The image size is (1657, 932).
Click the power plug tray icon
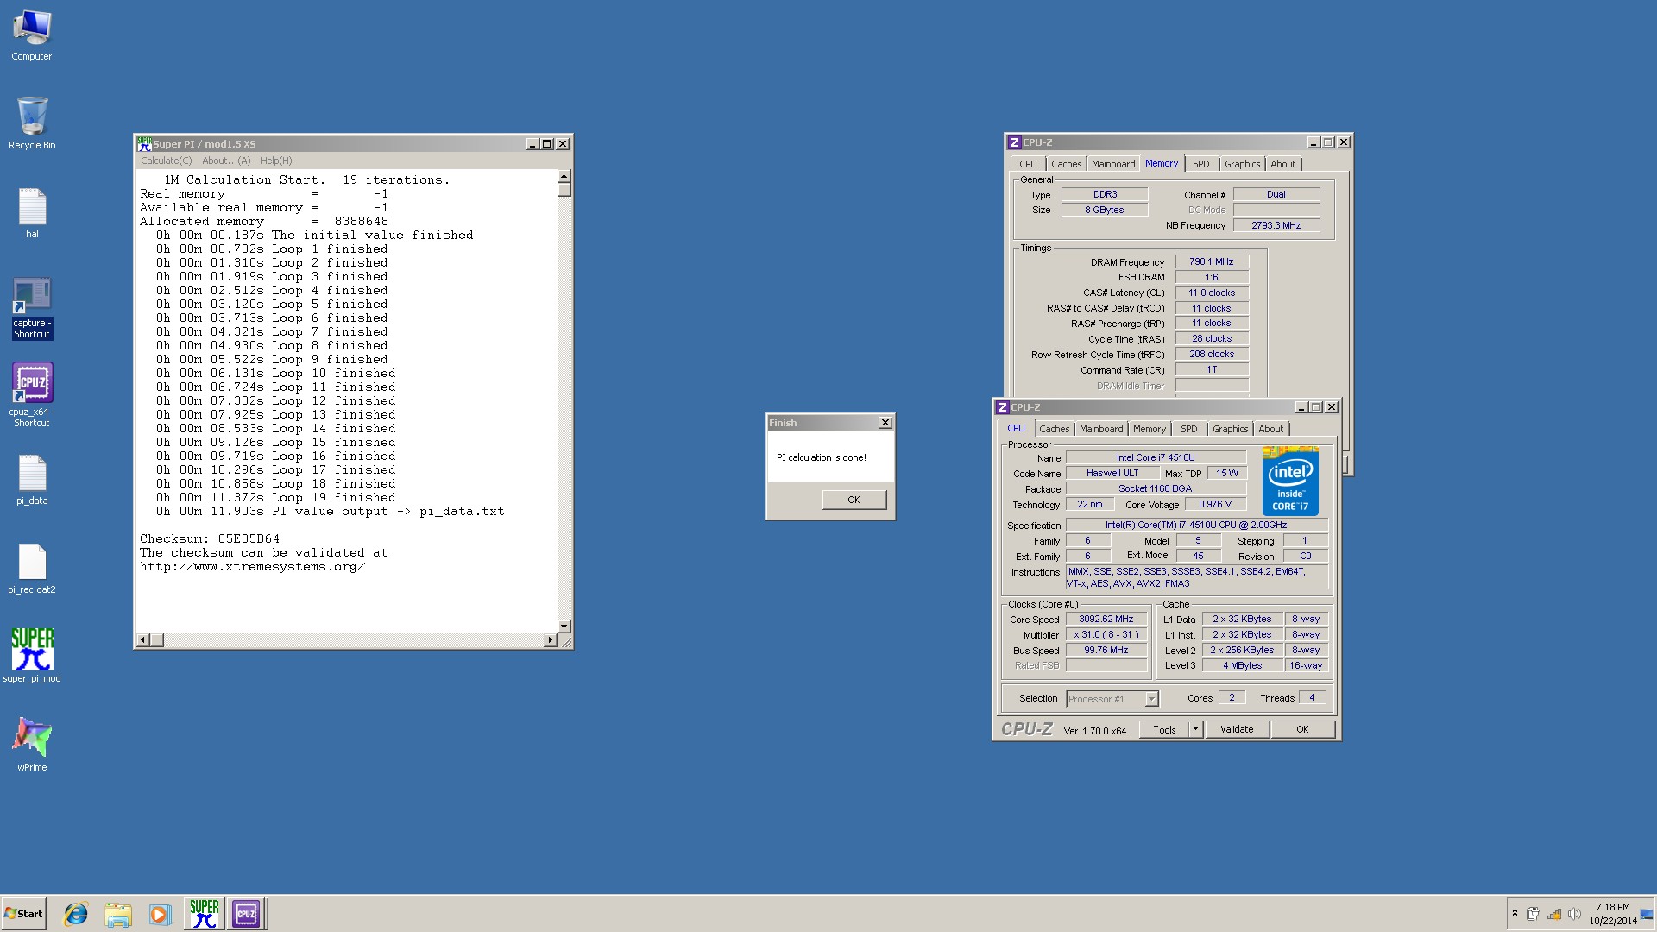click(x=1533, y=914)
